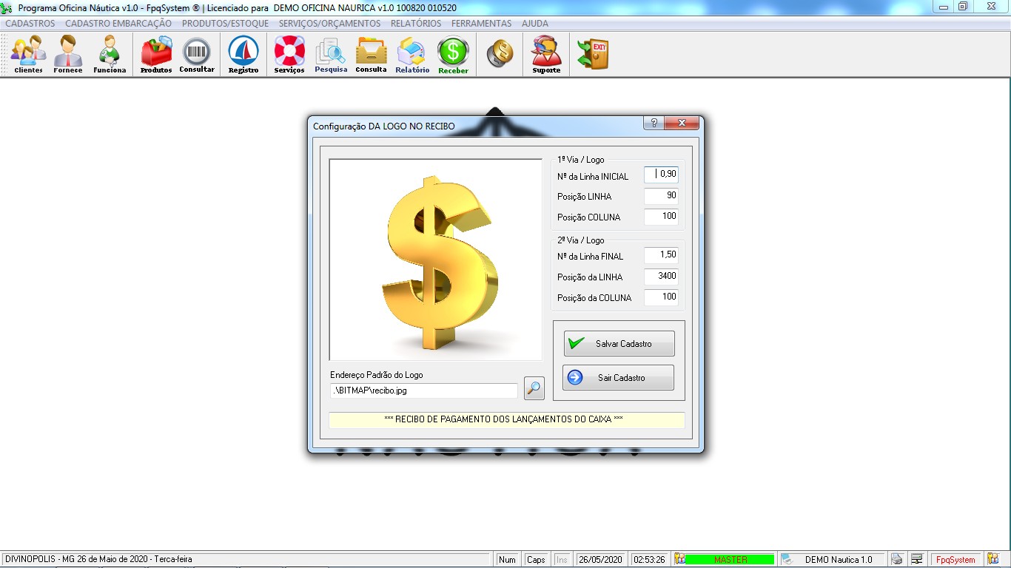Screen dimensions: 1011x568
Task: Open the Consulta file drawer icon
Action: tap(371, 55)
